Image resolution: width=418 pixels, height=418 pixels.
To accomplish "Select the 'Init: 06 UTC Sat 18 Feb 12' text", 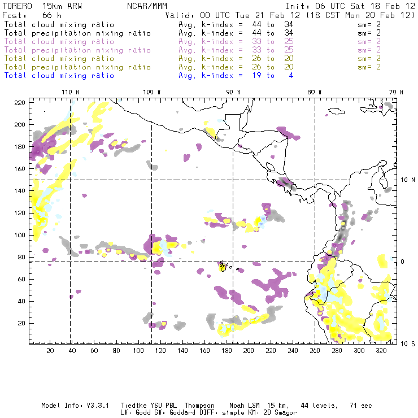I will (350, 6).
